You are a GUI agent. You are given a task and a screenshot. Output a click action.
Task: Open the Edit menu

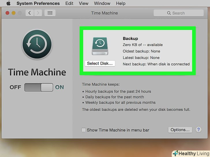[x=69, y=3]
